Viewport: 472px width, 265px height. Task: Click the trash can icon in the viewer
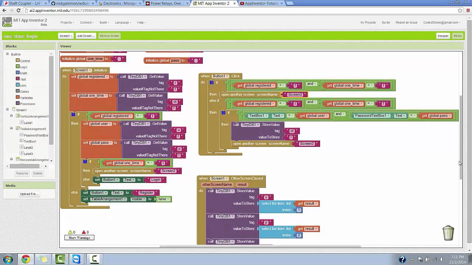[448, 233]
